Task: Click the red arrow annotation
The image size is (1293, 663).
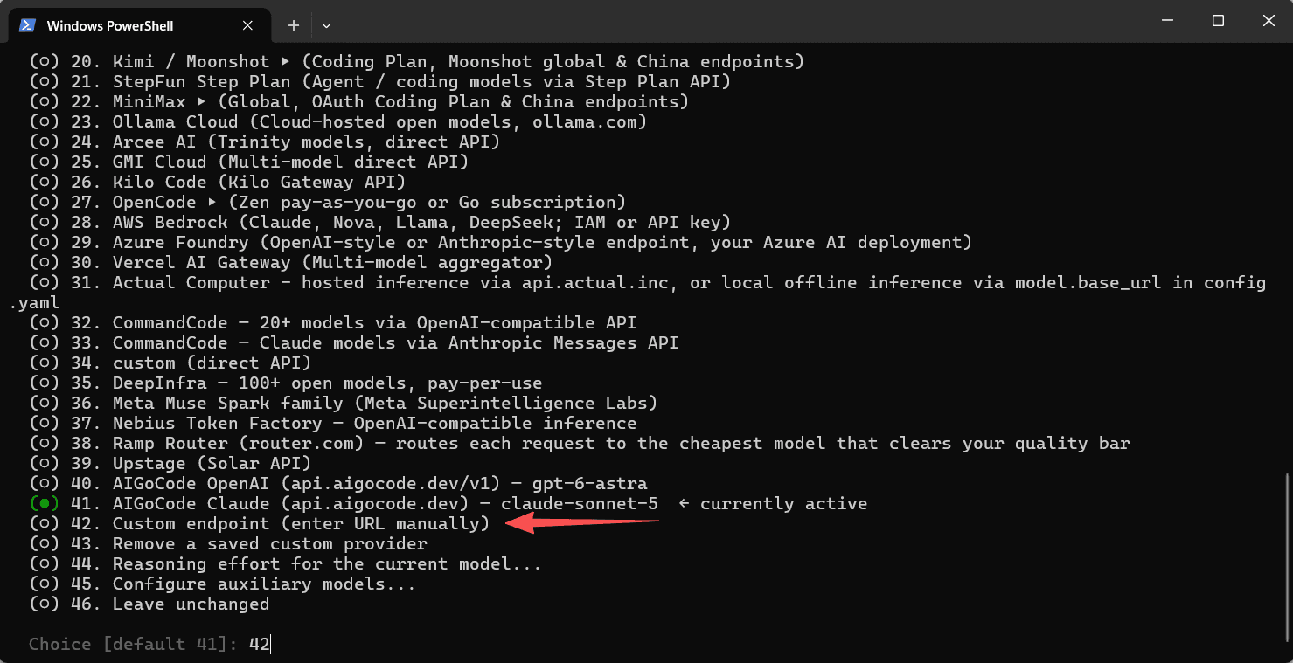Action: [x=583, y=522]
